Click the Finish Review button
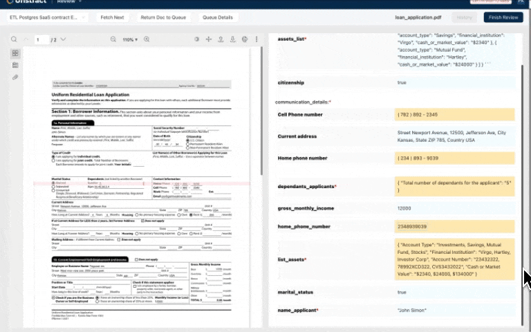 pos(503,17)
